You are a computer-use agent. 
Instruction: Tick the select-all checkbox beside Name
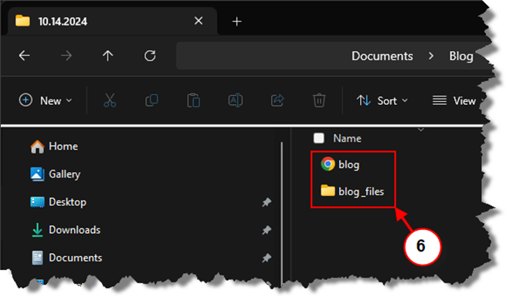point(319,138)
